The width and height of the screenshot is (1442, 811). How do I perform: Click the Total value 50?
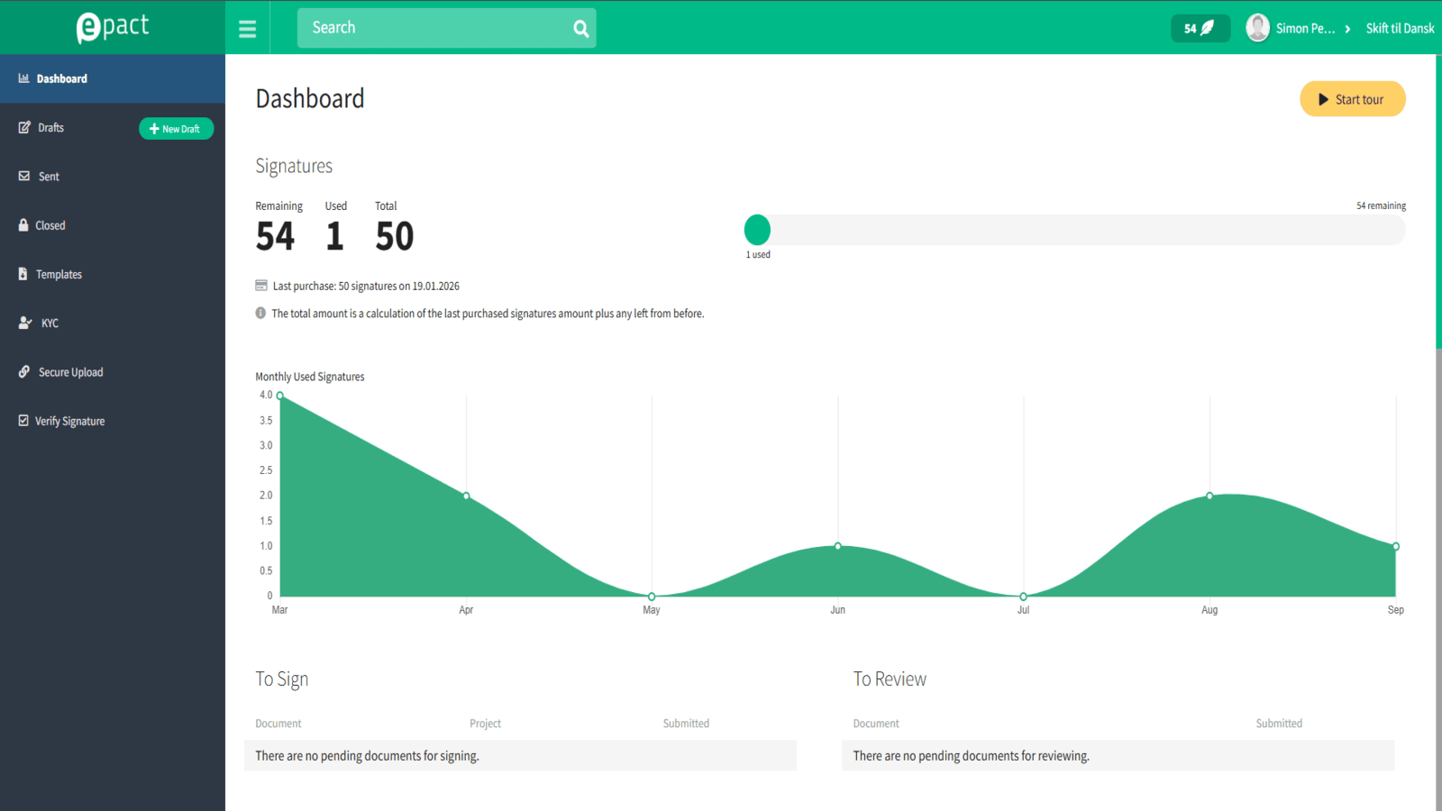point(395,236)
